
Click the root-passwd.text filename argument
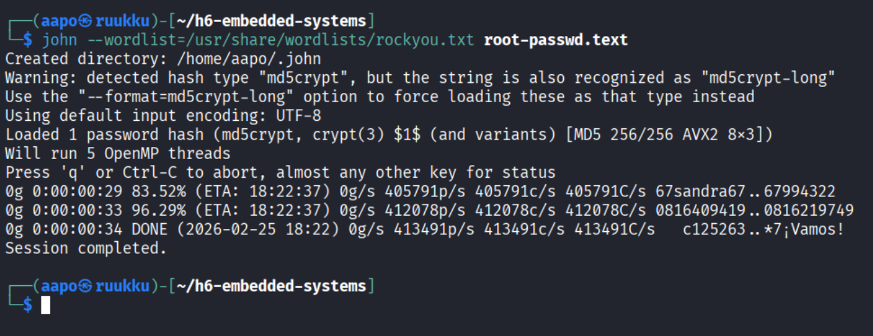[555, 39]
